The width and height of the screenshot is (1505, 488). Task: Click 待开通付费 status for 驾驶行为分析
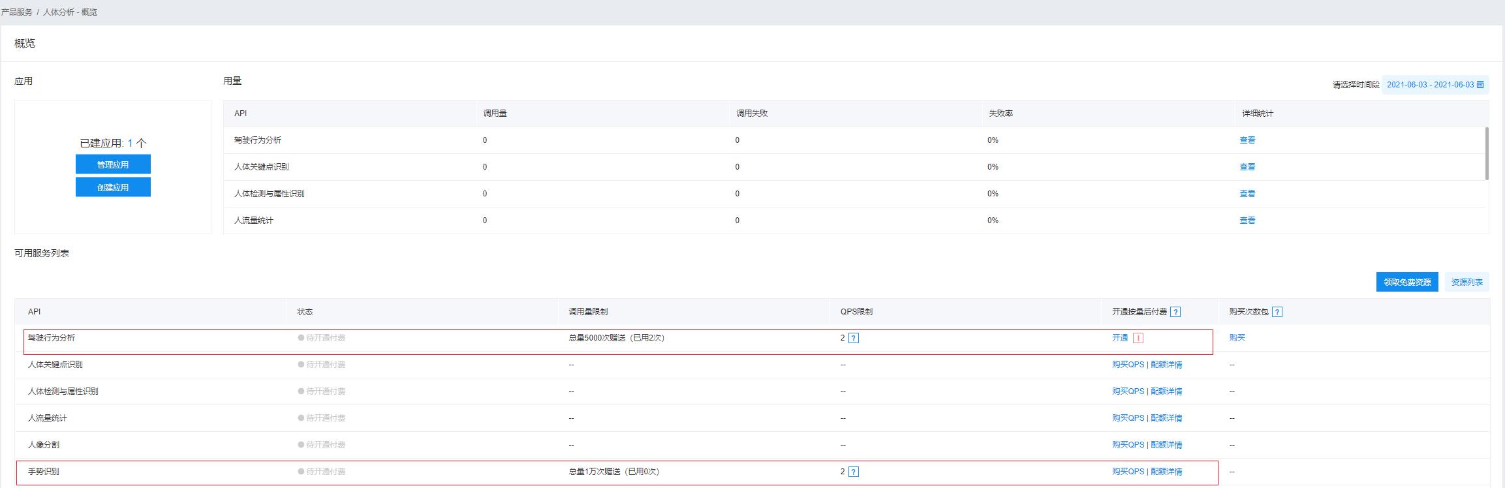322,338
